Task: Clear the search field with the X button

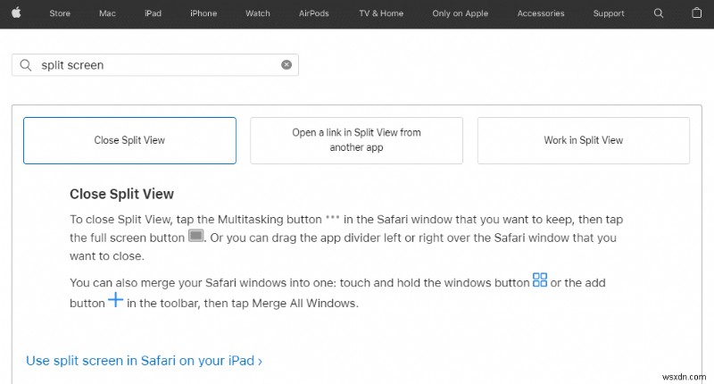Action: [286, 65]
